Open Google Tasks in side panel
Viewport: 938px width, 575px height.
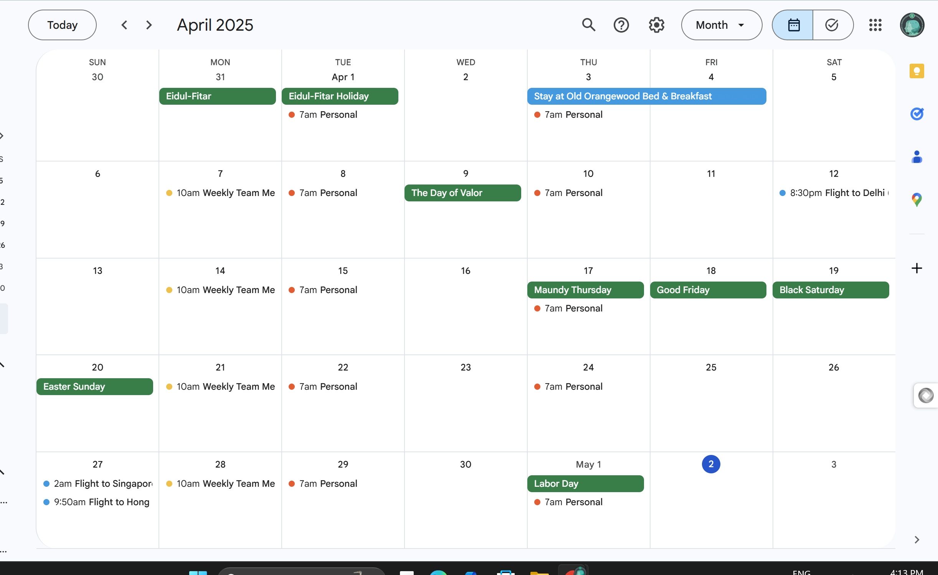pos(917,114)
